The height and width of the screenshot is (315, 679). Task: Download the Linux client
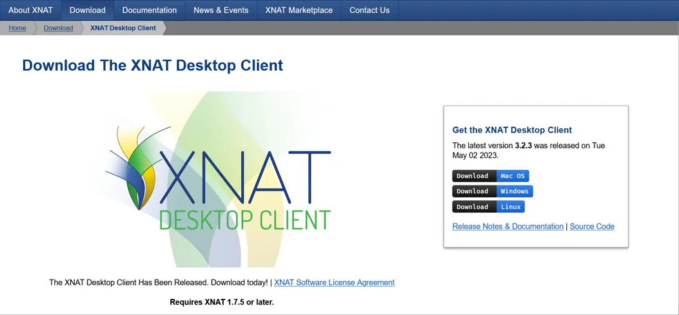tap(489, 207)
